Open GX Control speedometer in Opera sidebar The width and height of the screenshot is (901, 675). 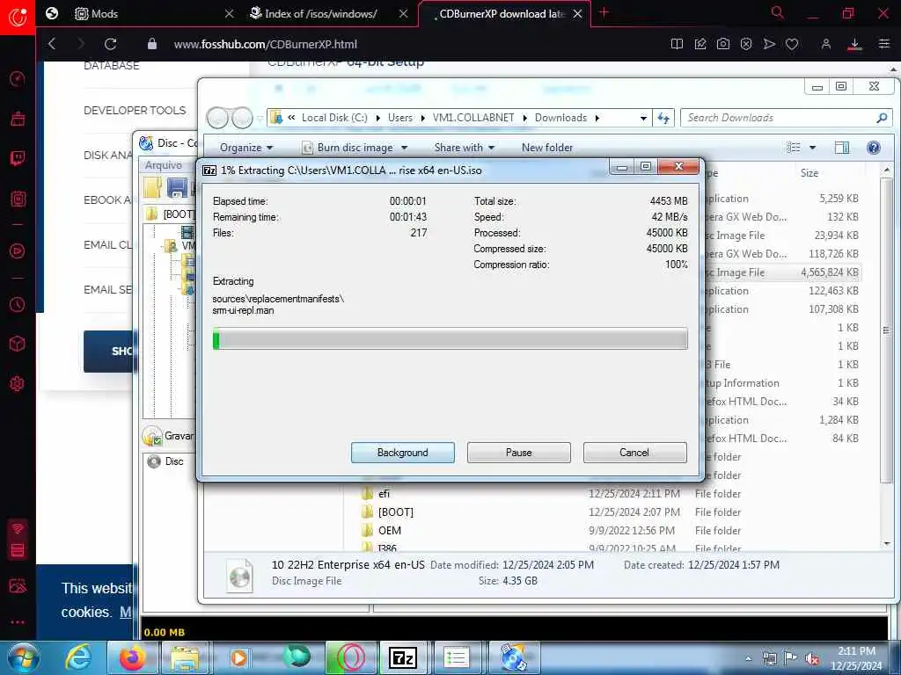coord(18,78)
